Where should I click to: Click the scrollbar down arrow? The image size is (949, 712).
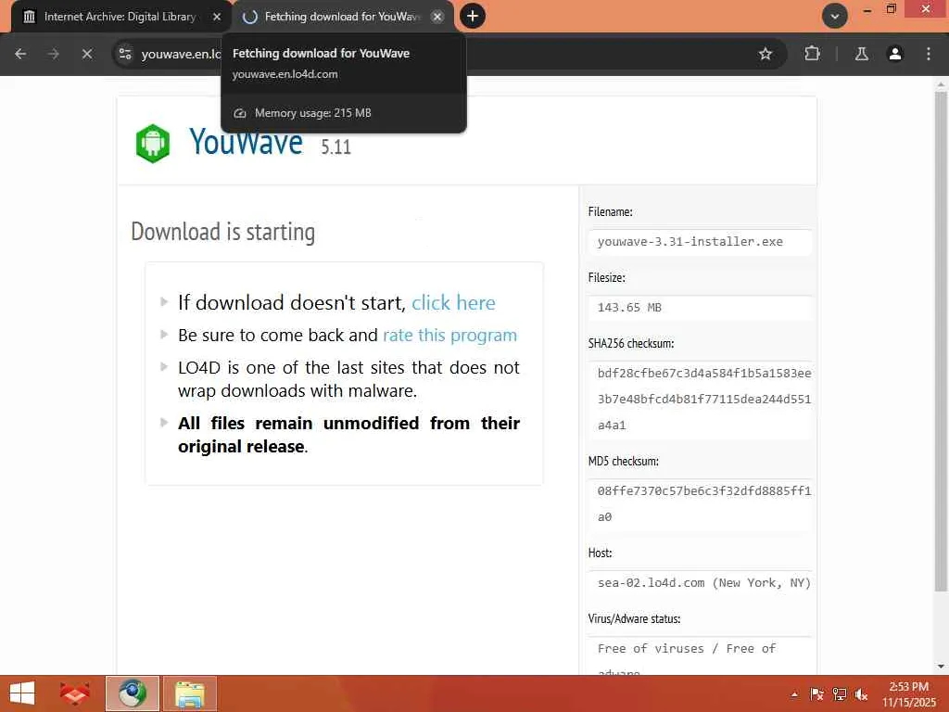point(941,667)
